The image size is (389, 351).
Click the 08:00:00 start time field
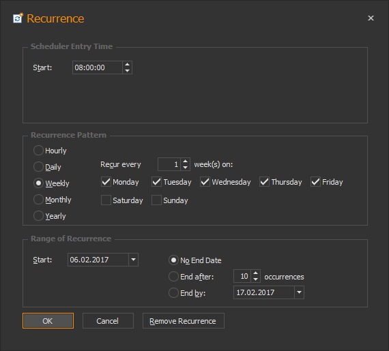coord(97,67)
